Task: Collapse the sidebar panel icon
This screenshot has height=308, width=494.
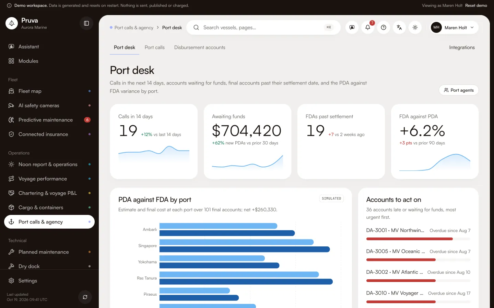Action: tap(86, 23)
